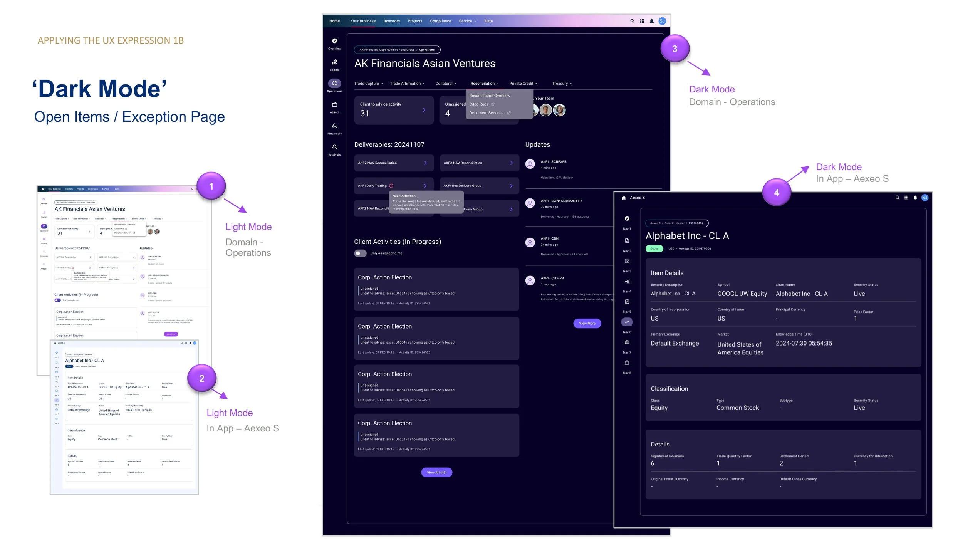The image size is (963, 542).
Task: Select the Operations sidebar icon
Action: (x=334, y=84)
